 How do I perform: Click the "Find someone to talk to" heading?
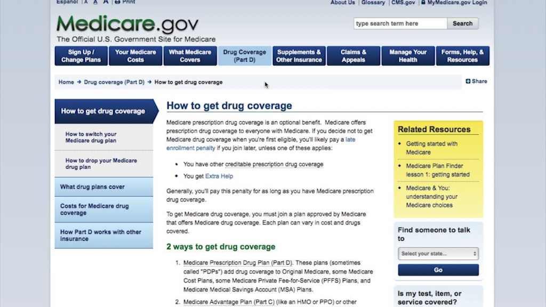point(434,235)
